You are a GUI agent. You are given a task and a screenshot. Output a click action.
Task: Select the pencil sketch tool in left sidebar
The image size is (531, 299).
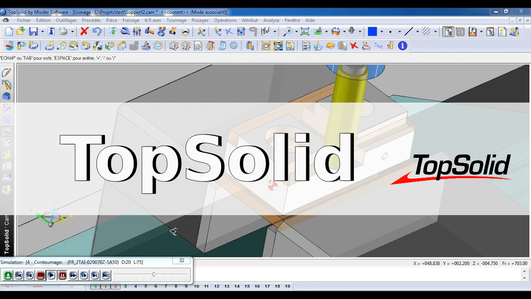pos(6,73)
